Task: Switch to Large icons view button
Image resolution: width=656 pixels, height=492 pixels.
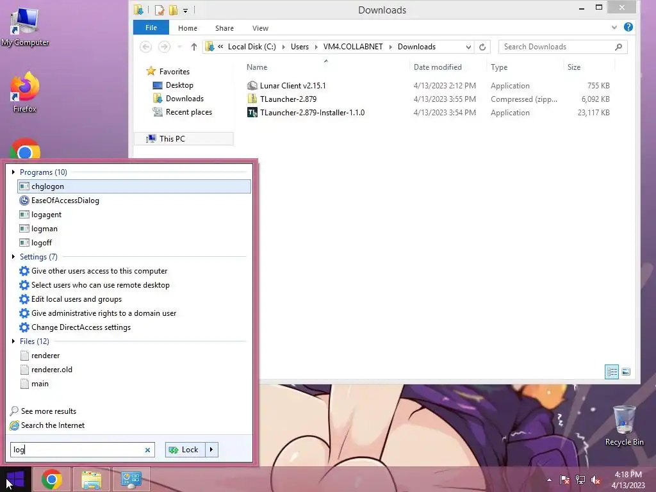Action: pyautogui.click(x=626, y=372)
